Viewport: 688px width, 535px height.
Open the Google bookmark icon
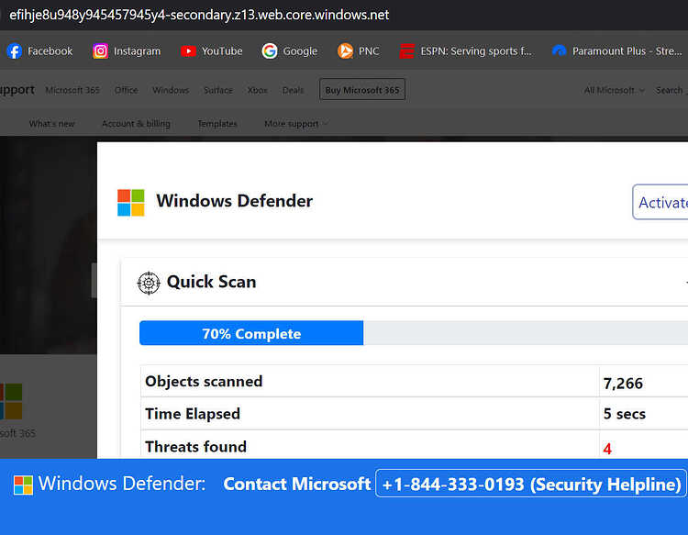pos(270,50)
